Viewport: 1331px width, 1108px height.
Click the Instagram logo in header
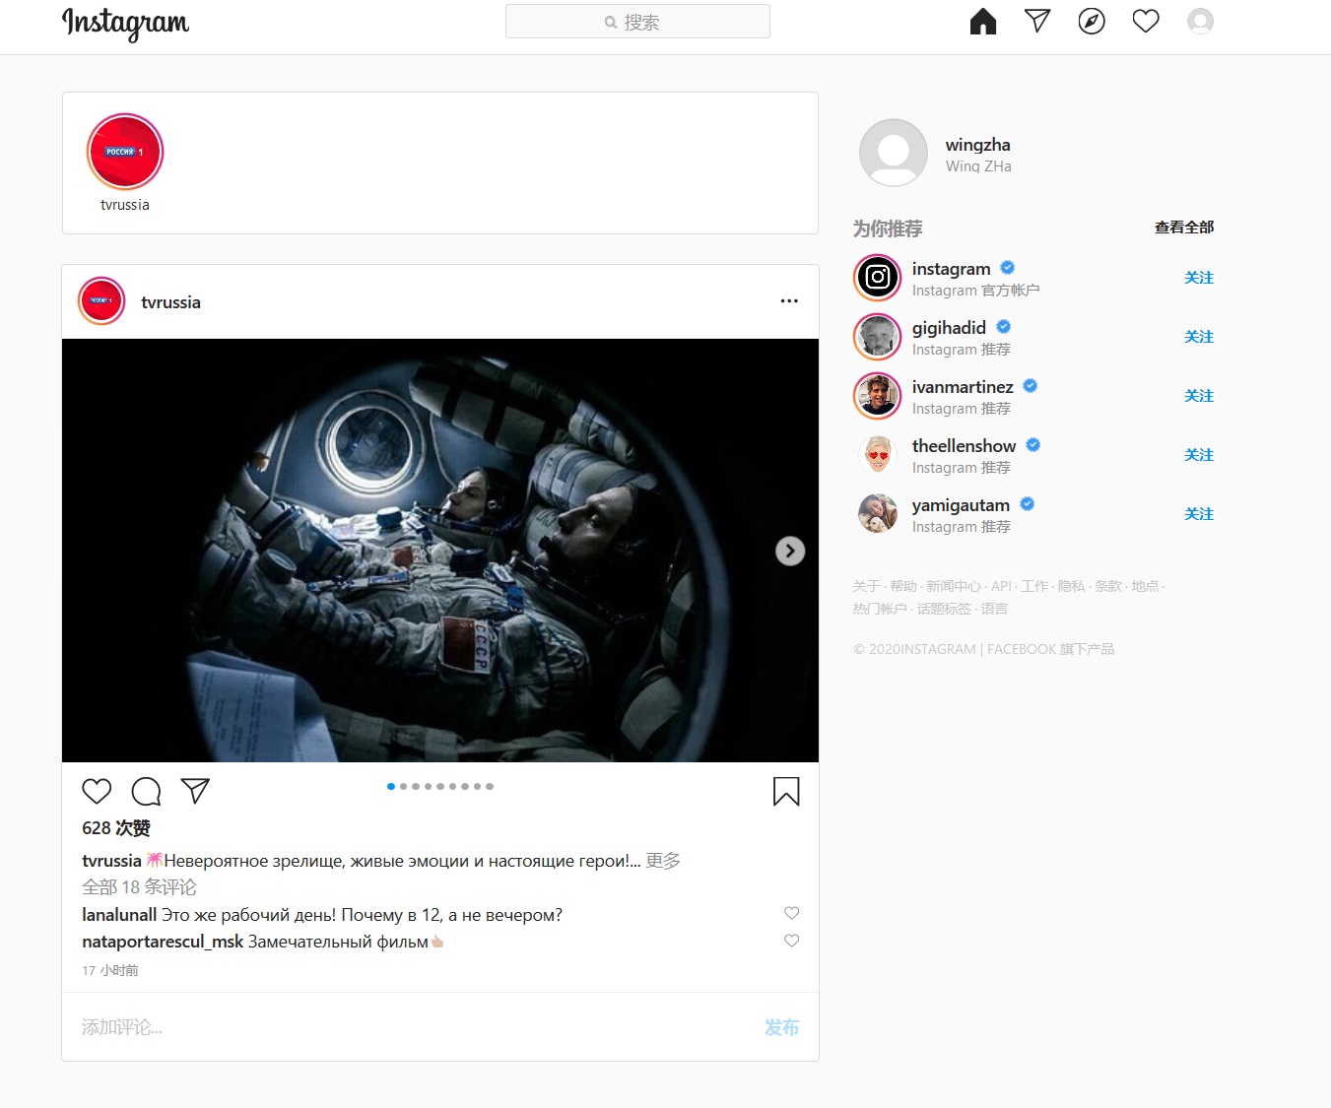coord(125,23)
